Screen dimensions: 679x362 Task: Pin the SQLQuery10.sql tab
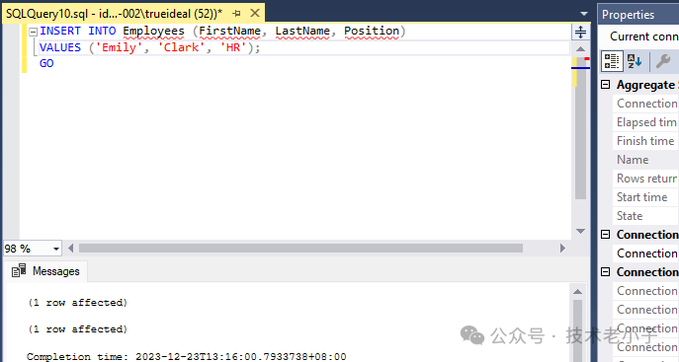tap(236, 14)
